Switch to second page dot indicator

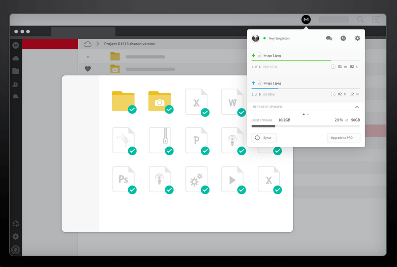[308, 114]
